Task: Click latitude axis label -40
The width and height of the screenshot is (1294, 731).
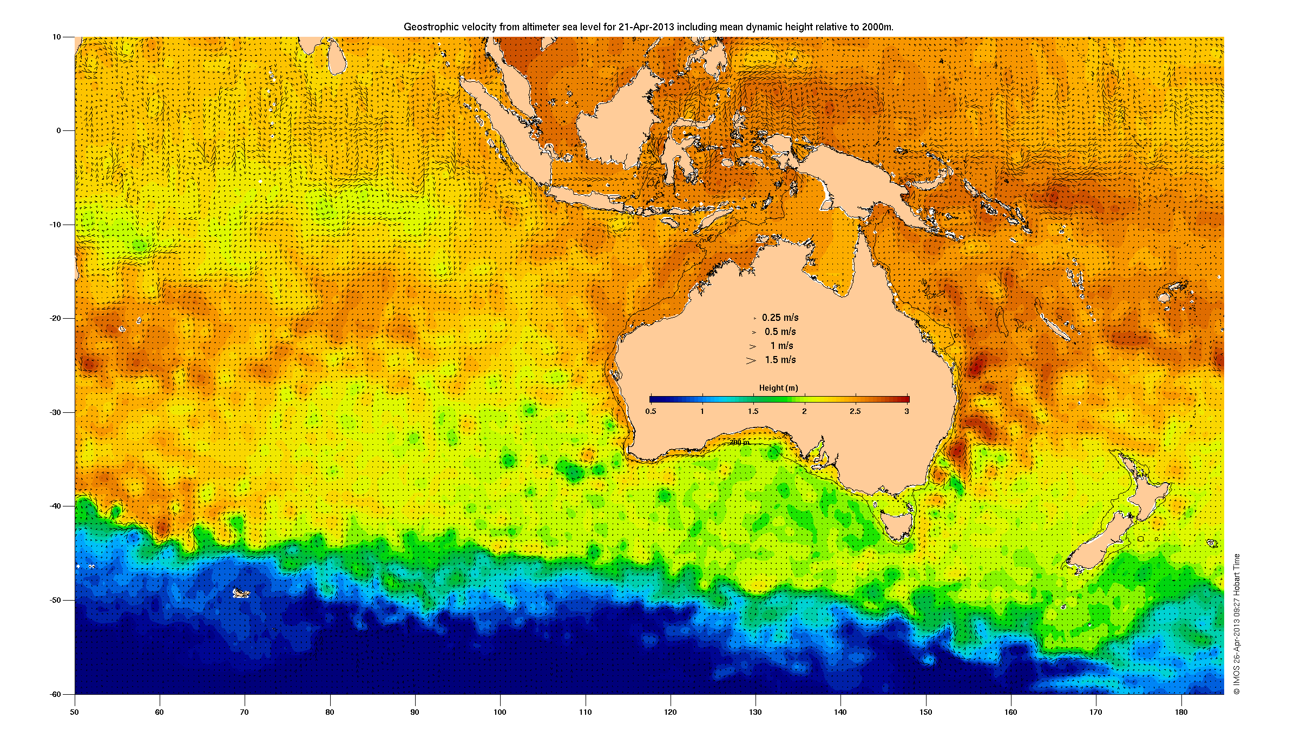Action: (x=56, y=506)
